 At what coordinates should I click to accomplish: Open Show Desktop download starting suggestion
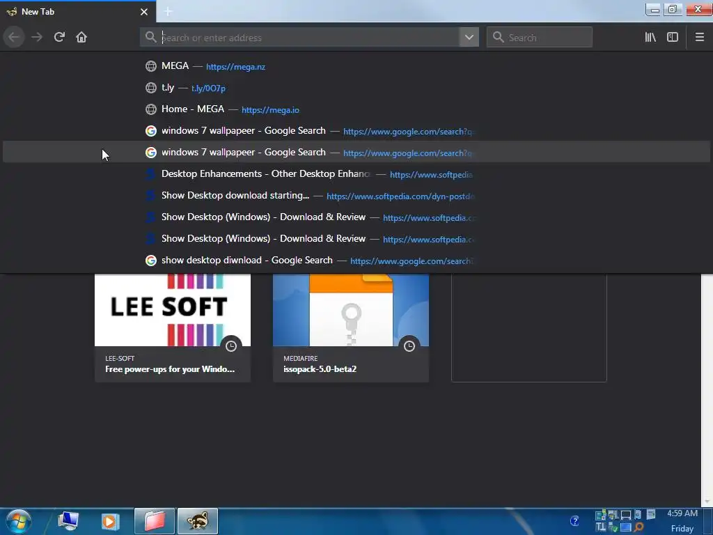356,196
